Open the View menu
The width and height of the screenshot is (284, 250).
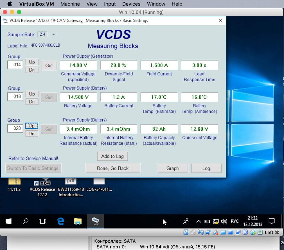pos(92,4)
